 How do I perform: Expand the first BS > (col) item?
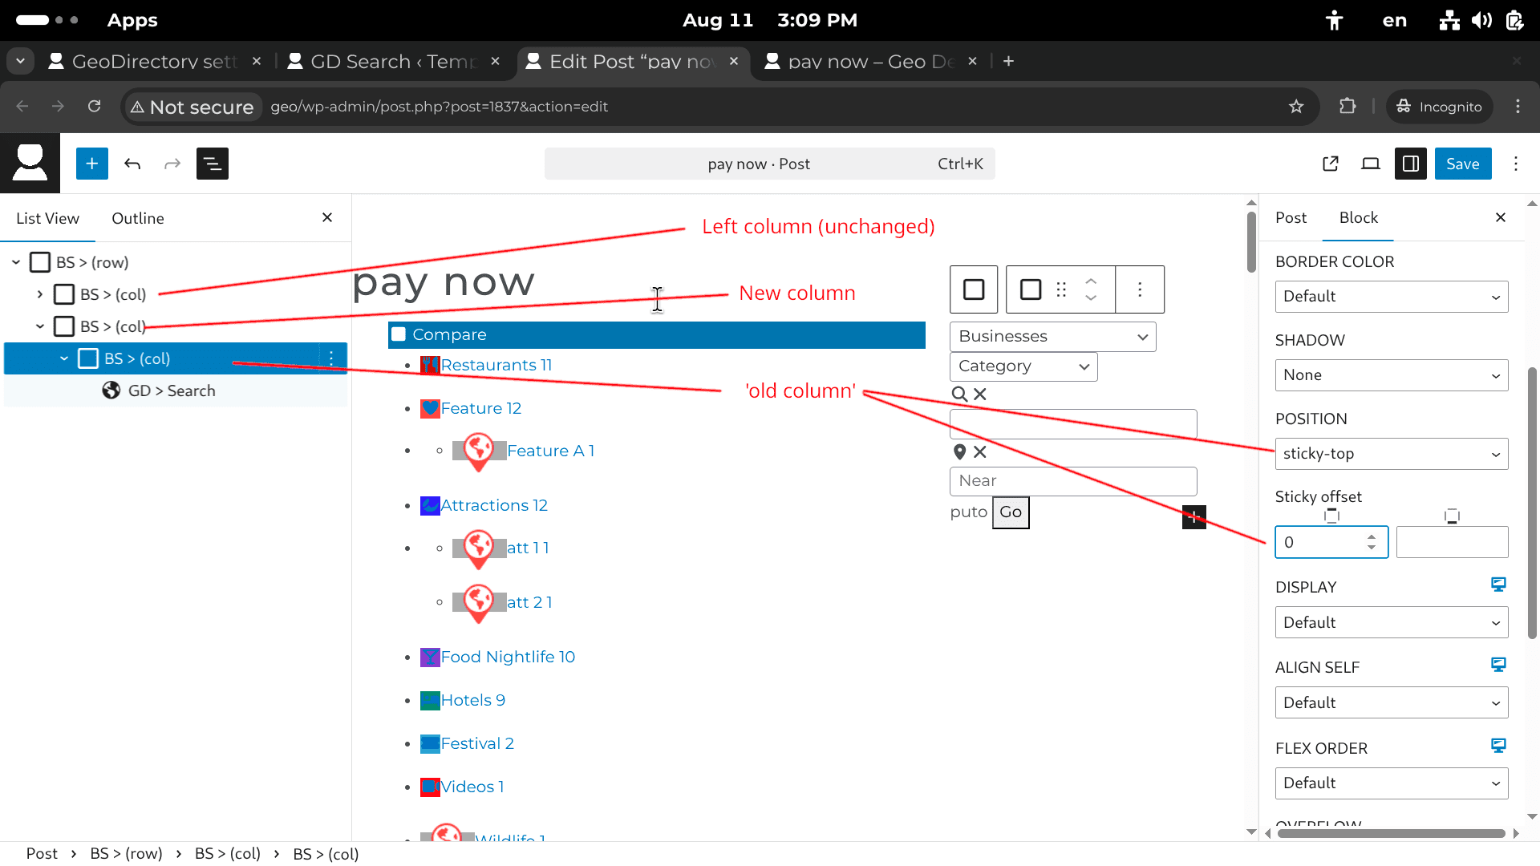pyautogui.click(x=40, y=294)
